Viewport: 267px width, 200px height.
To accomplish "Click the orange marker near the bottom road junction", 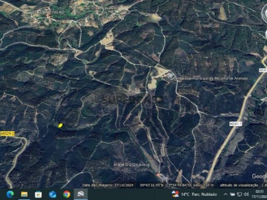I will [158, 175].
